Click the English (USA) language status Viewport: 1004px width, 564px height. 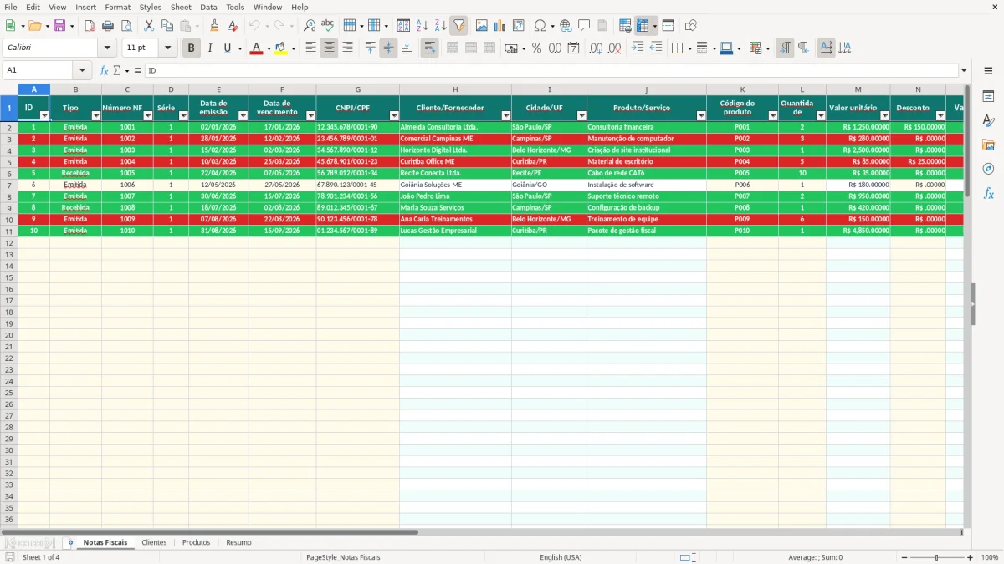[x=561, y=557]
